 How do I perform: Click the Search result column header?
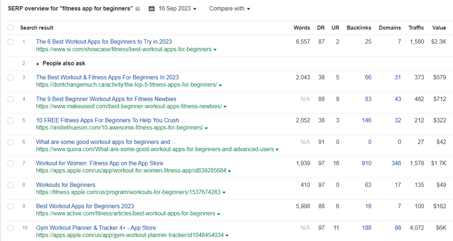coord(37,28)
